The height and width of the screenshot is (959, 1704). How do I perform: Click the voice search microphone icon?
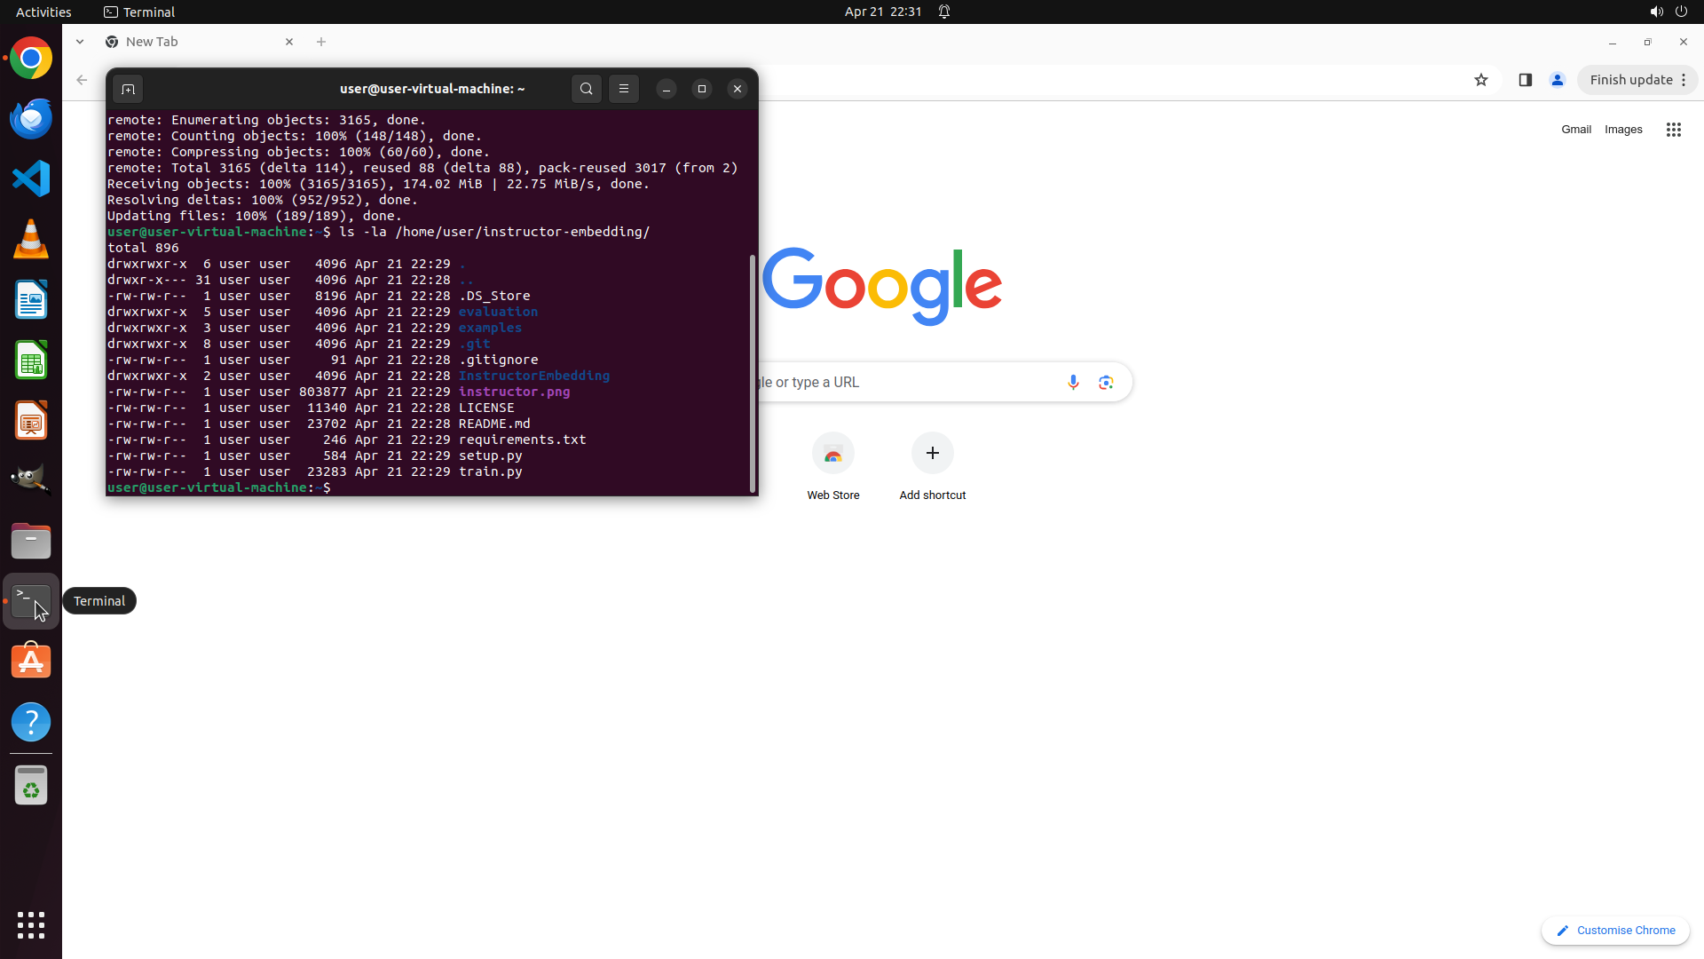pos(1073,382)
